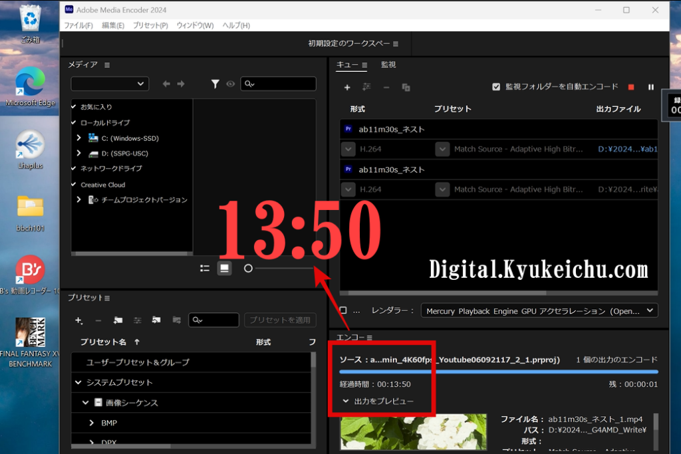Viewport: 681px width, 454px height.
Task: Export presets icon in preset toolbar
Action: [x=176, y=320]
